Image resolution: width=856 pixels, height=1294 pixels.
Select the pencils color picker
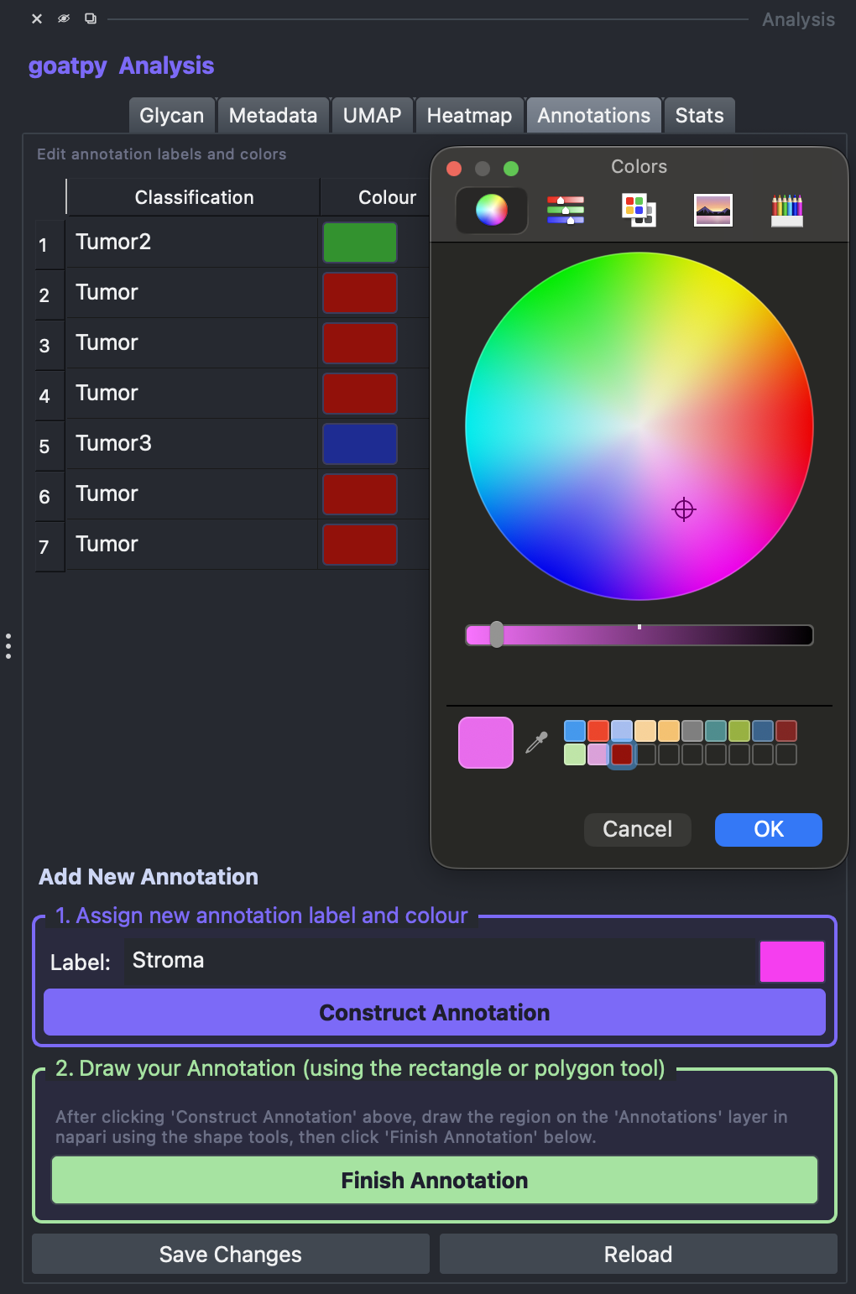(787, 210)
